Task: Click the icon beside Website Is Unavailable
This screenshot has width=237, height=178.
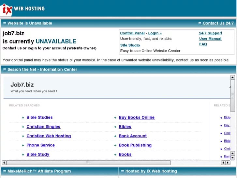Action: click(x=5, y=23)
